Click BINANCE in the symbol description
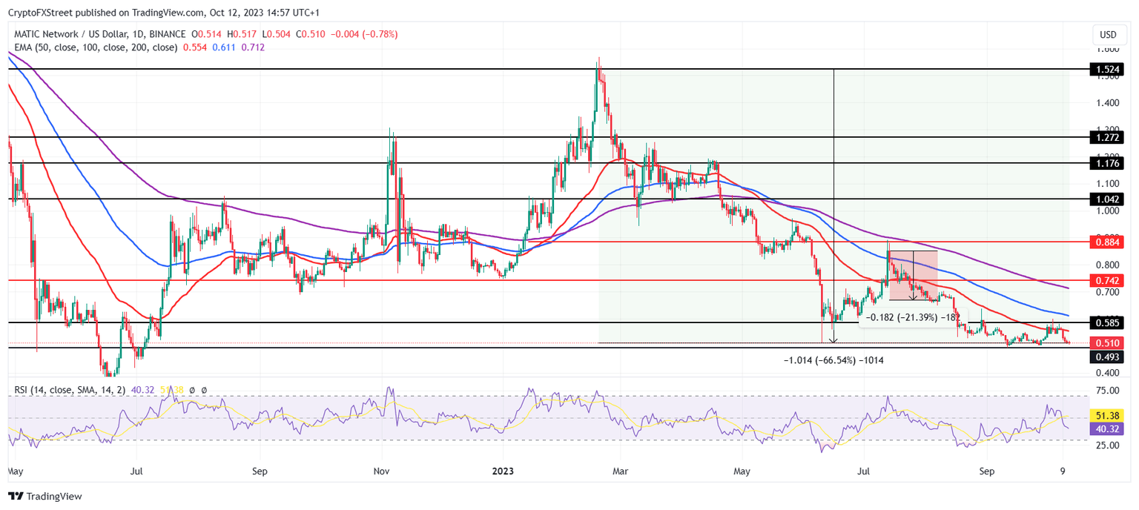 pos(168,33)
